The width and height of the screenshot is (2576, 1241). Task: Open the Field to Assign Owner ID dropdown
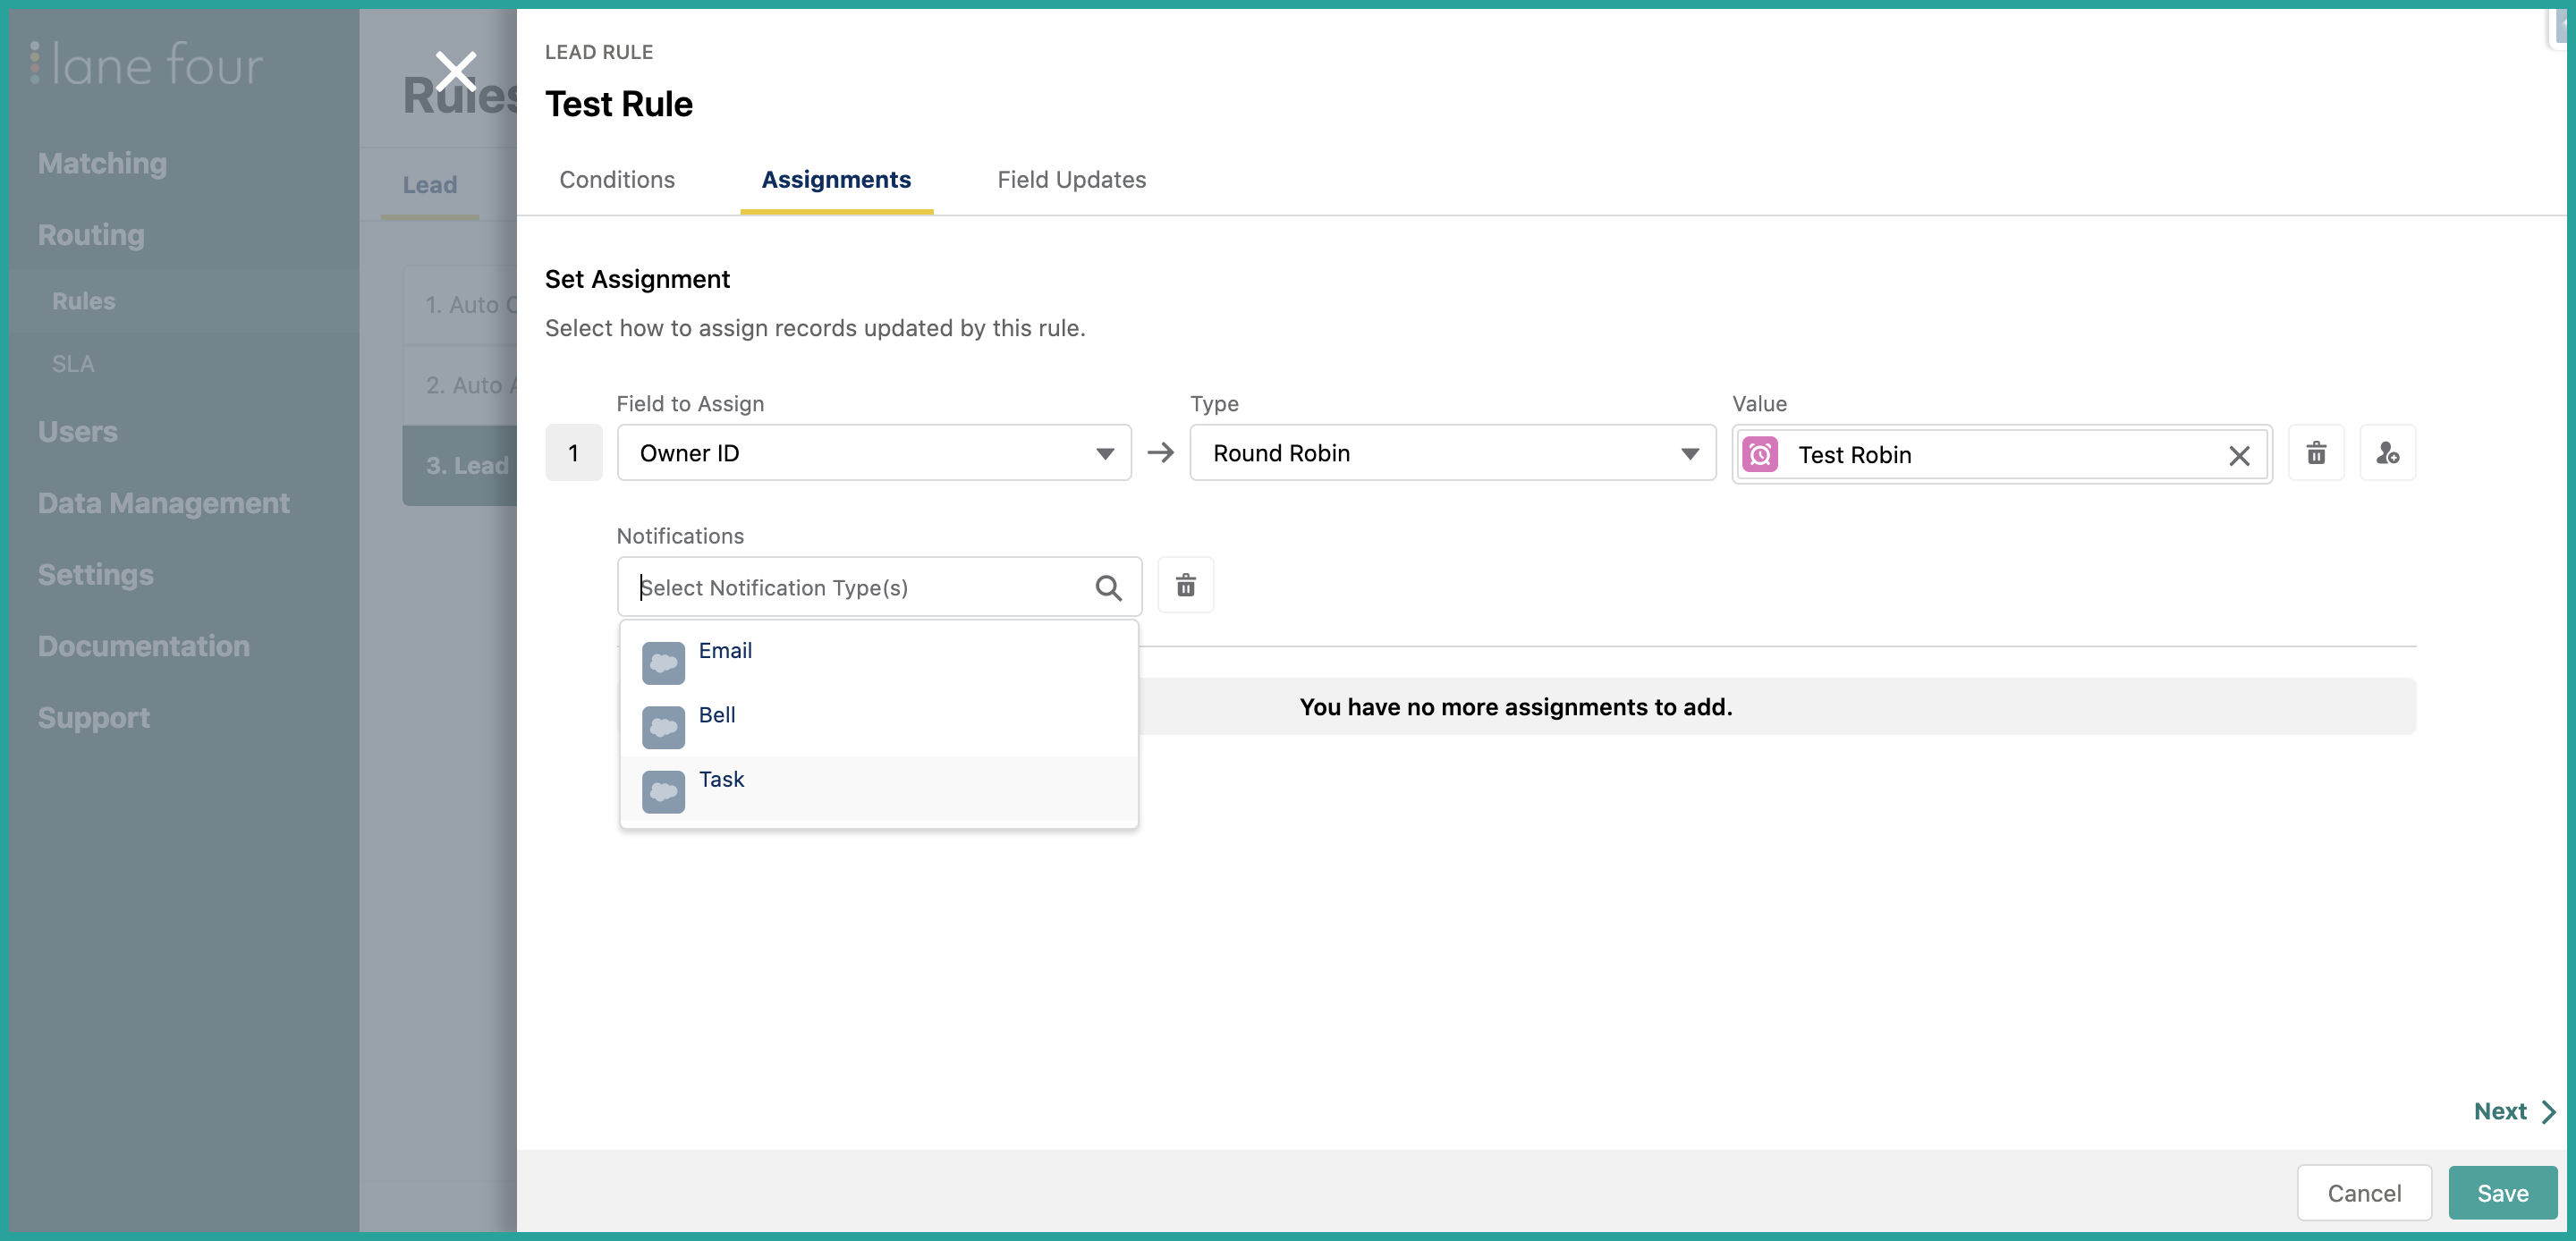click(x=874, y=453)
